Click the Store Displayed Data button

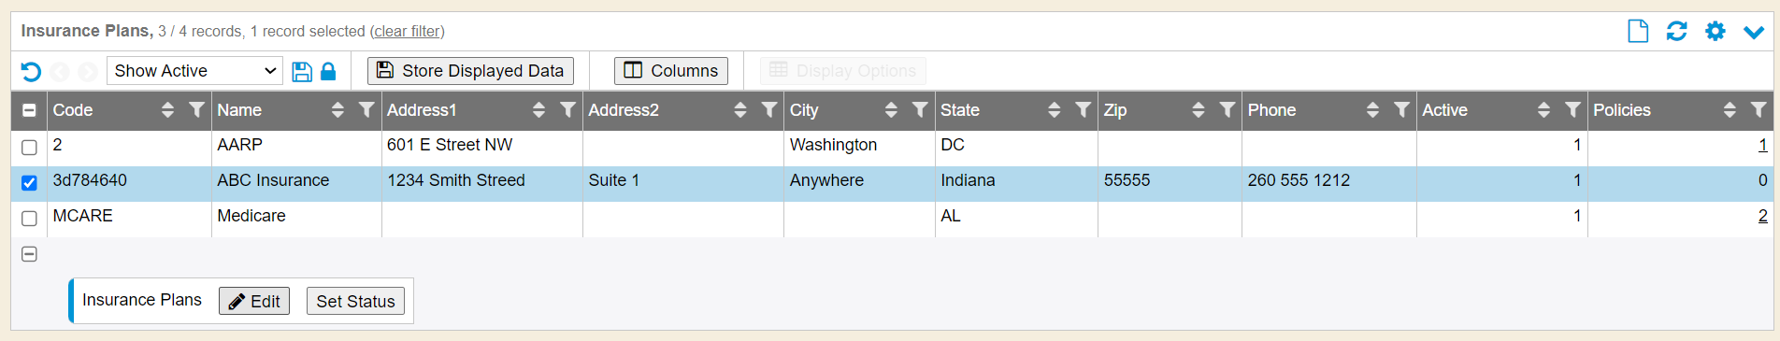point(470,71)
